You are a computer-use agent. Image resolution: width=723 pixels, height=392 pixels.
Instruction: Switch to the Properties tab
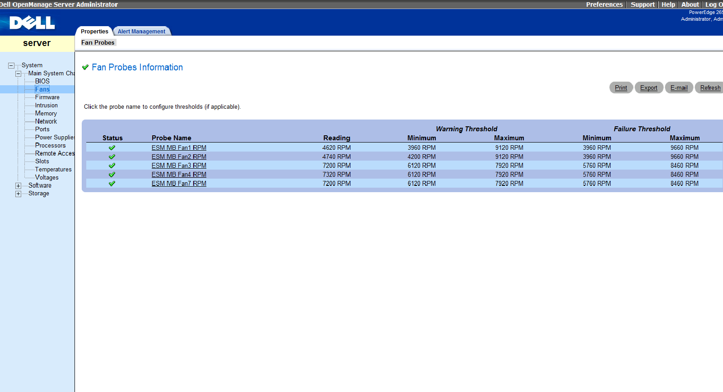94,31
